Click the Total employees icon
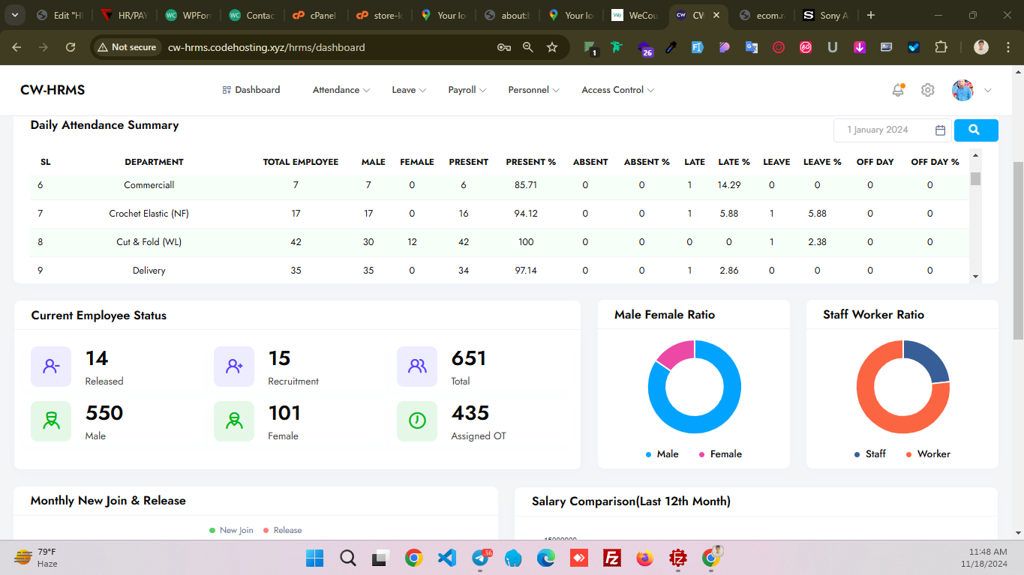Screen dimensions: 1024x575 pyautogui.click(x=417, y=367)
